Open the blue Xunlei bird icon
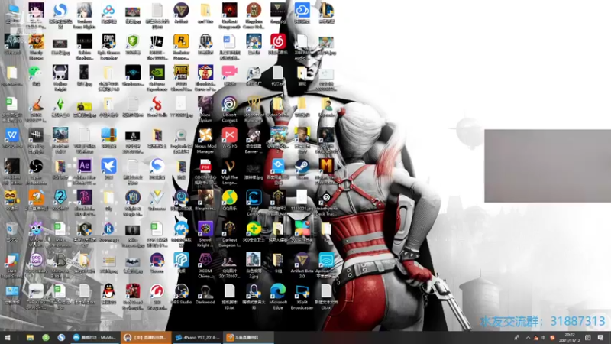This screenshot has height=344, width=611. click(108, 166)
